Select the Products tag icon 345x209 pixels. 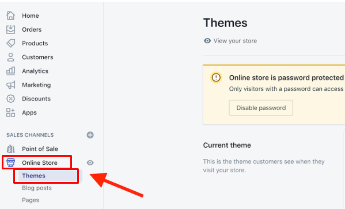[x=10, y=43]
